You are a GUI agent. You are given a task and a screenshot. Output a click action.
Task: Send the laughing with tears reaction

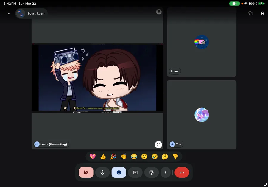click(134, 156)
